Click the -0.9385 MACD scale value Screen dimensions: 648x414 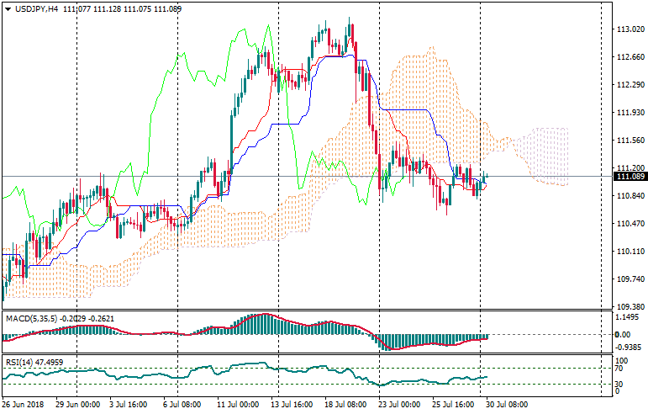coord(629,346)
